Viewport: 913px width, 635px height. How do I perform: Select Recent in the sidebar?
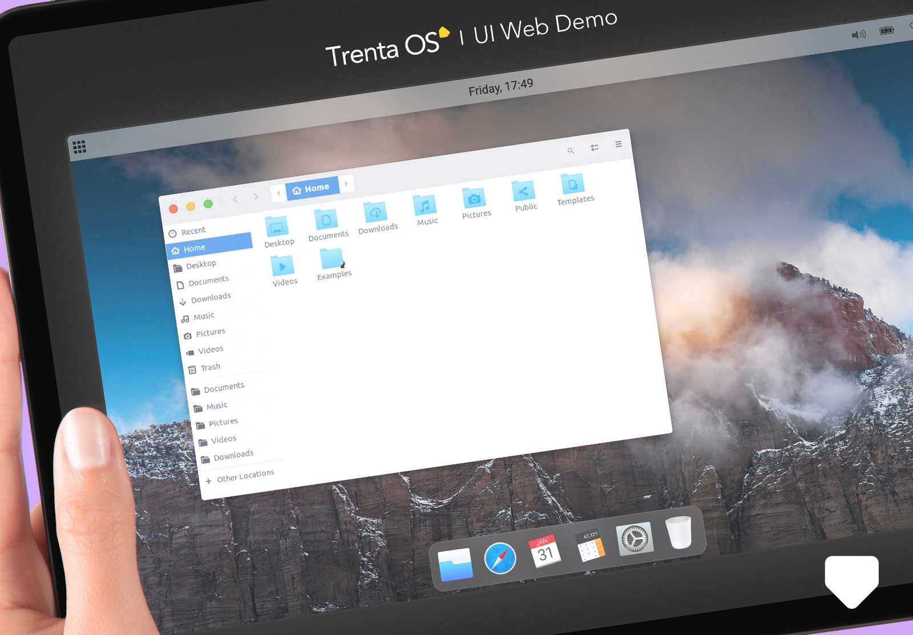coord(188,231)
